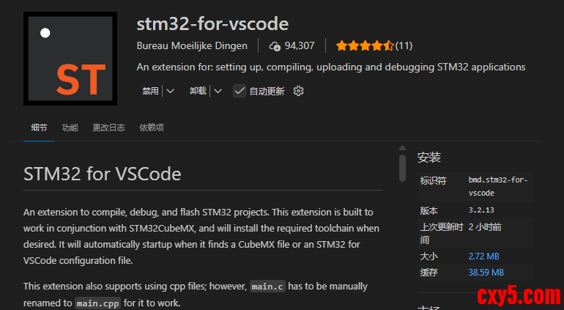
Task: Expand the dropdown arrow beside 卸载
Action: tap(218, 91)
